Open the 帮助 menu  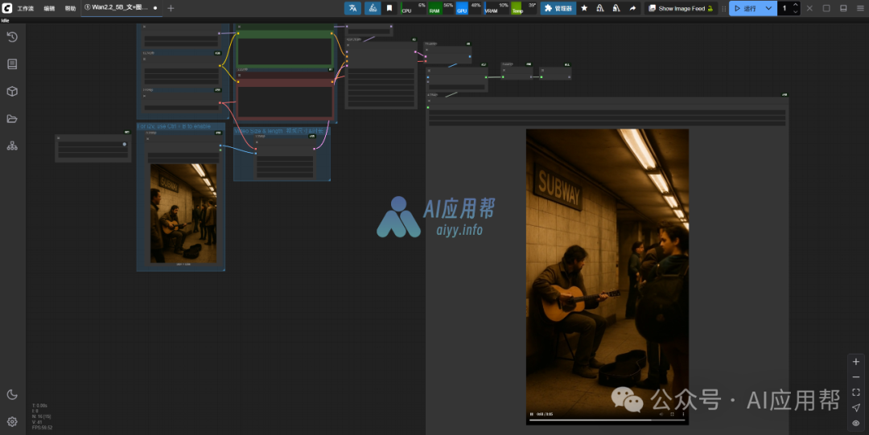tap(70, 8)
